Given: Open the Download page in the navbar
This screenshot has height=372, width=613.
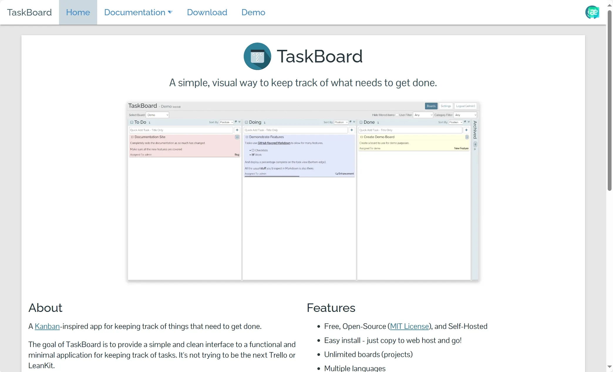Looking at the screenshot, I should click(x=207, y=12).
